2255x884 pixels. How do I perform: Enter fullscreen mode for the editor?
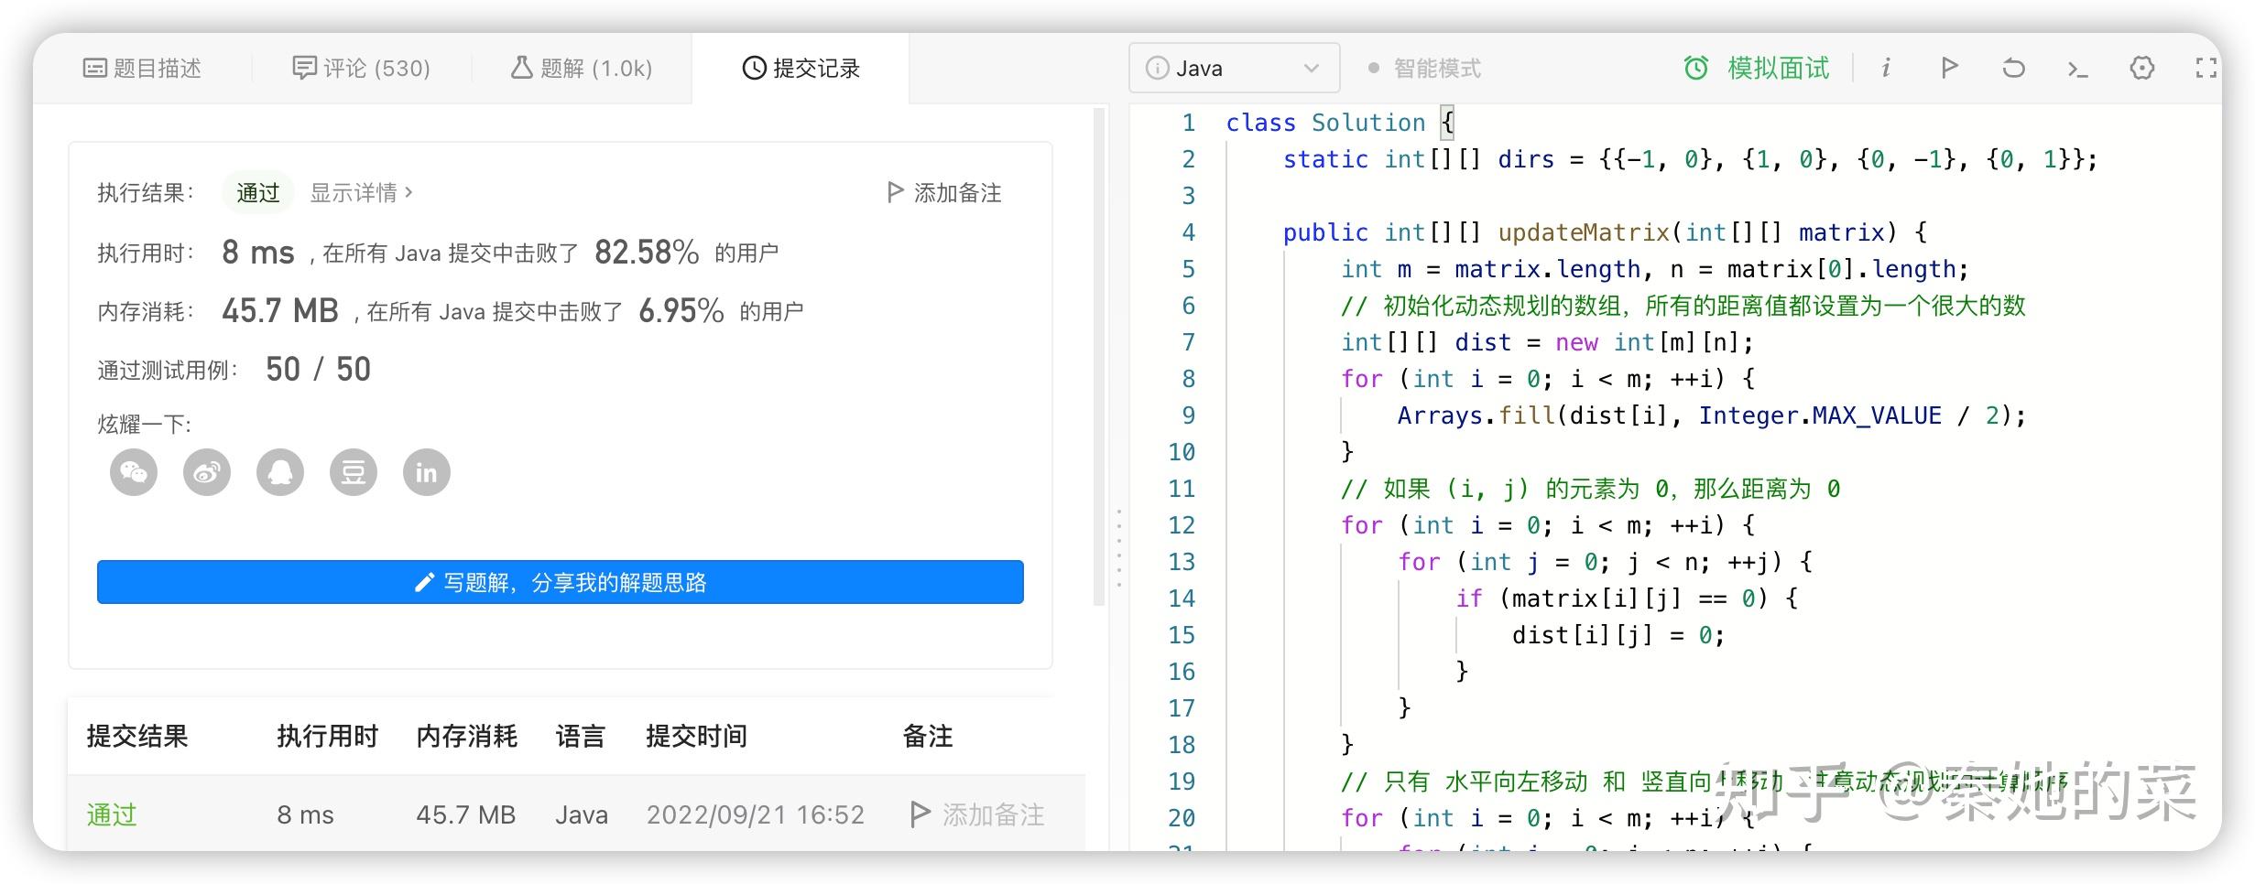tap(2207, 68)
